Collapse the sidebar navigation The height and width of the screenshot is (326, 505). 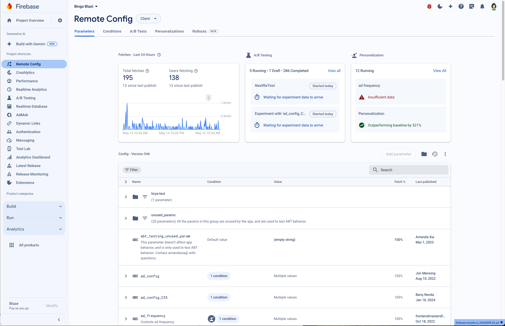pos(59,320)
